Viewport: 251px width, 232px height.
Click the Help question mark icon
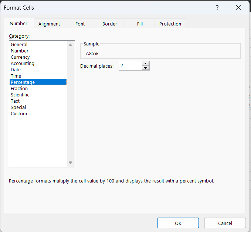coord(217,8)
